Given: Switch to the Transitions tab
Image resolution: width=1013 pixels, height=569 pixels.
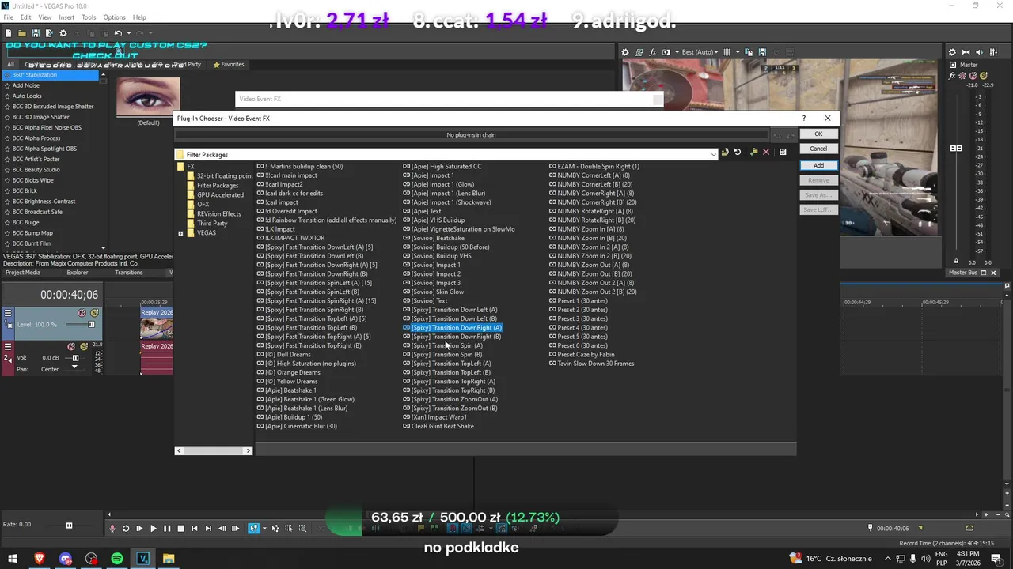Looking at the screenshot, I should point(129,273).
